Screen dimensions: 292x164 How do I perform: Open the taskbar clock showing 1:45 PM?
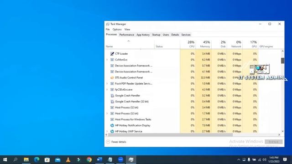pyautogui.click(x=274, y=159)
